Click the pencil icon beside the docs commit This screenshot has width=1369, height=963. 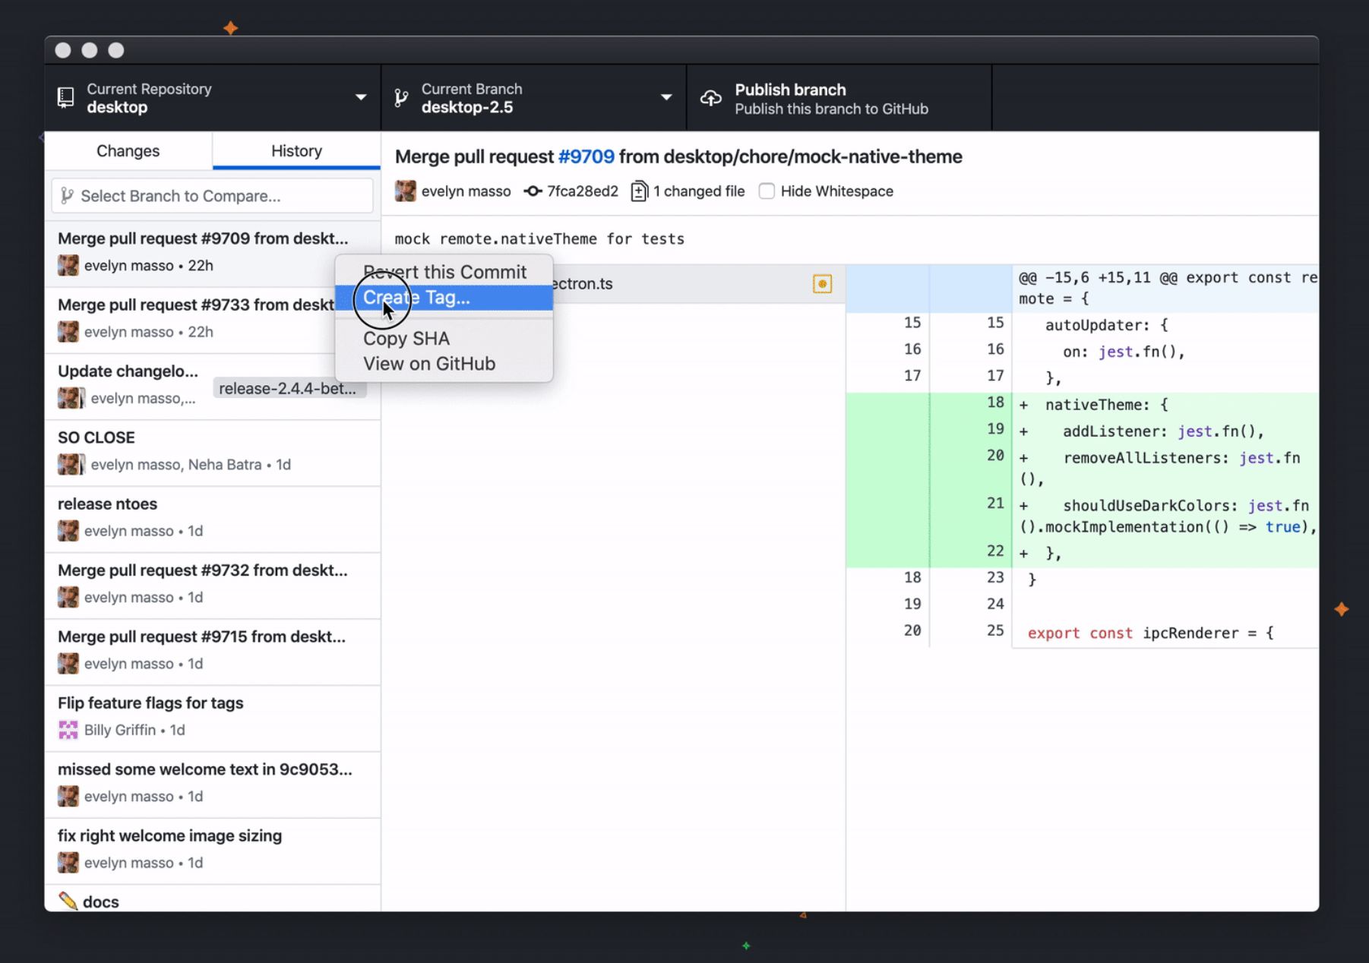(x=68, y=901)
